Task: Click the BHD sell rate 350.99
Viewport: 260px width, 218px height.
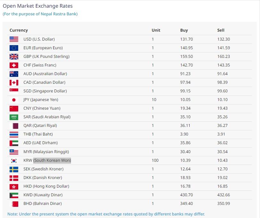Action: pyautogui.click(x=224, y=204)
